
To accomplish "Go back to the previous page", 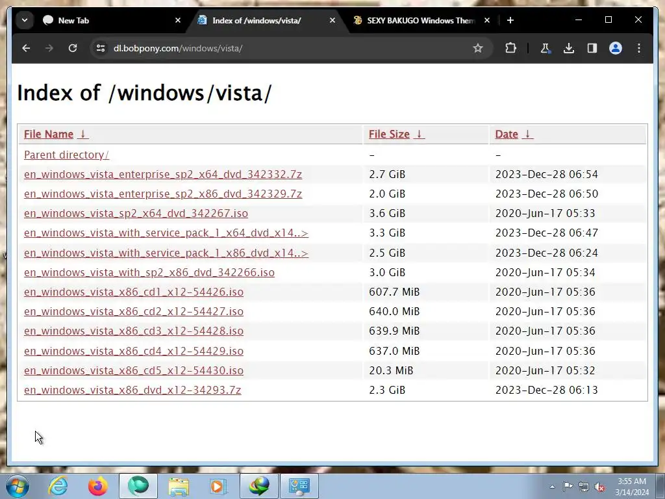I will 26,48.
